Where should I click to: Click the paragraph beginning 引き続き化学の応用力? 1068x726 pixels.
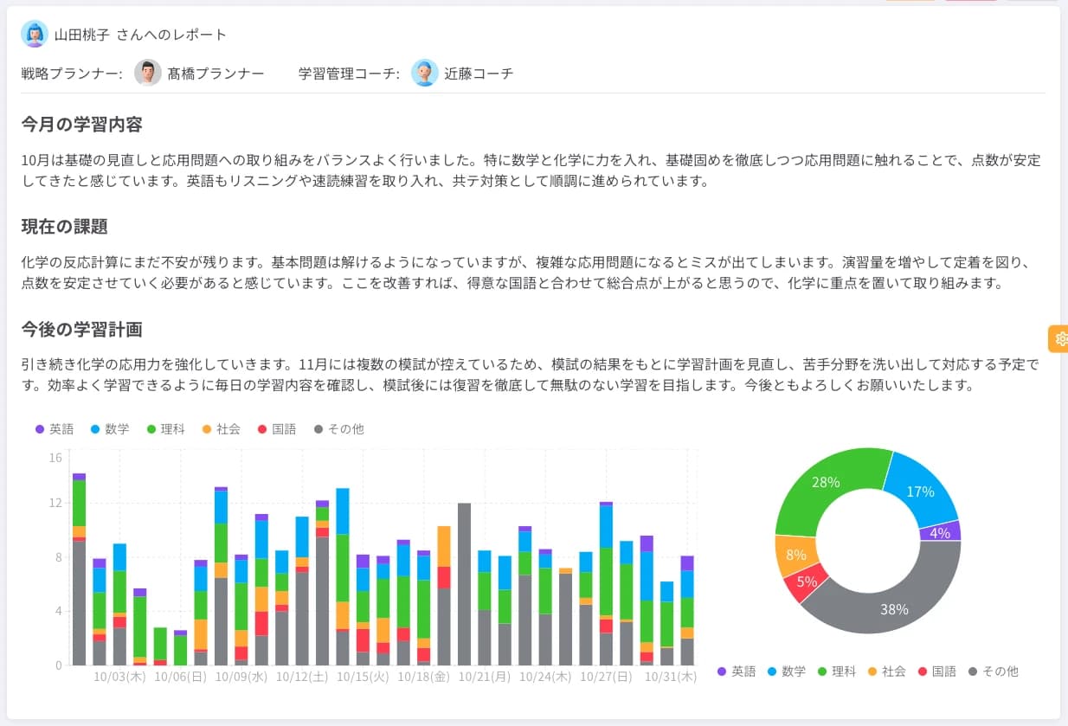(x=531, y=375)
